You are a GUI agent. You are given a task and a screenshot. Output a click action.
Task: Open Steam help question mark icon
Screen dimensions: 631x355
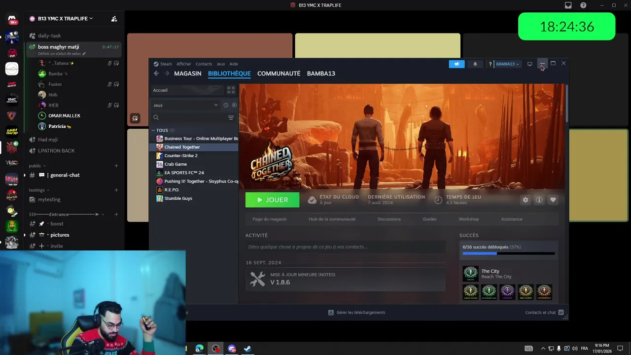point(490,64)
